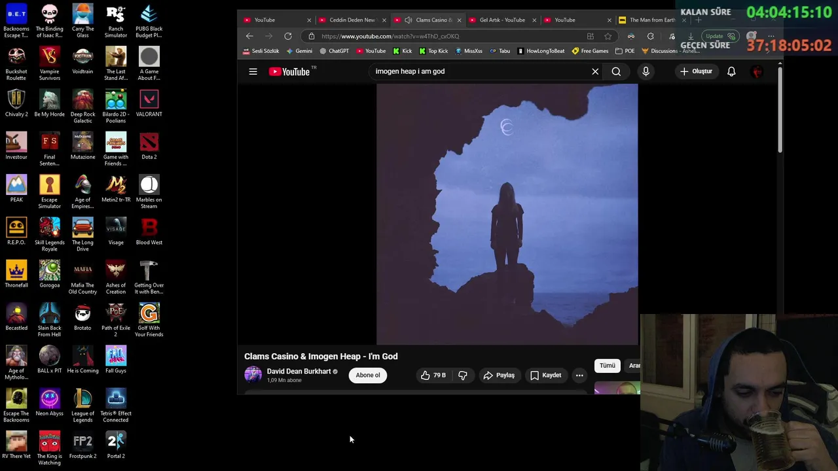Open Kick bookmark
The width and height of the screenshot is (838, 471).
coord(403,51)
